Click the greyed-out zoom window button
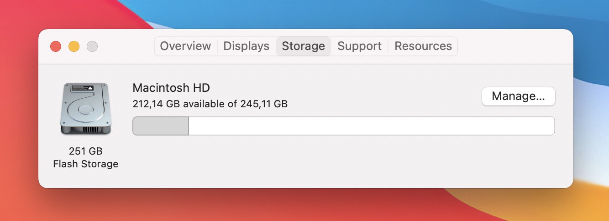The image size is (609, 221). pyautogui.click(x=92, y=46)
